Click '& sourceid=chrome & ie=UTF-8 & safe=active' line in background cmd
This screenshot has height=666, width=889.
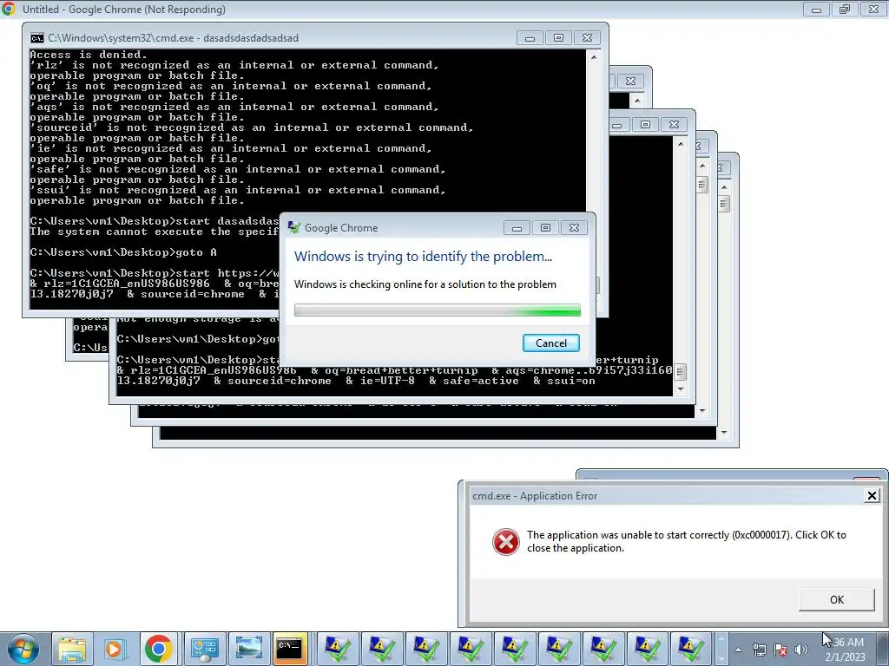click(356, 382)
